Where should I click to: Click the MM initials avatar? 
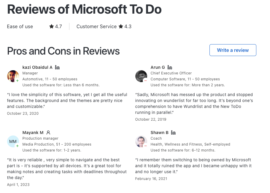point(13,141)
